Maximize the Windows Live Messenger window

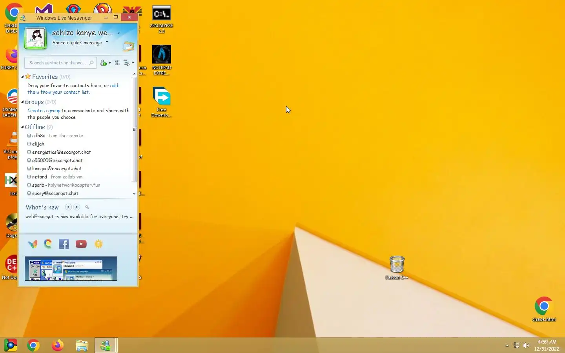[116, 17]
